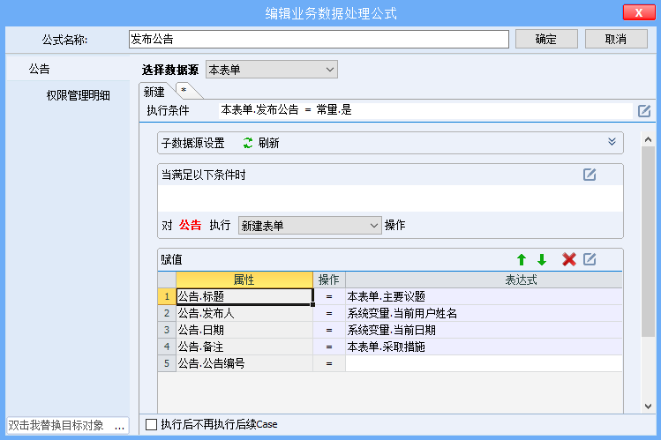Screen dimensions: 661x440
Task: Confirm with the 确定 button
Action: coord(546,39)
